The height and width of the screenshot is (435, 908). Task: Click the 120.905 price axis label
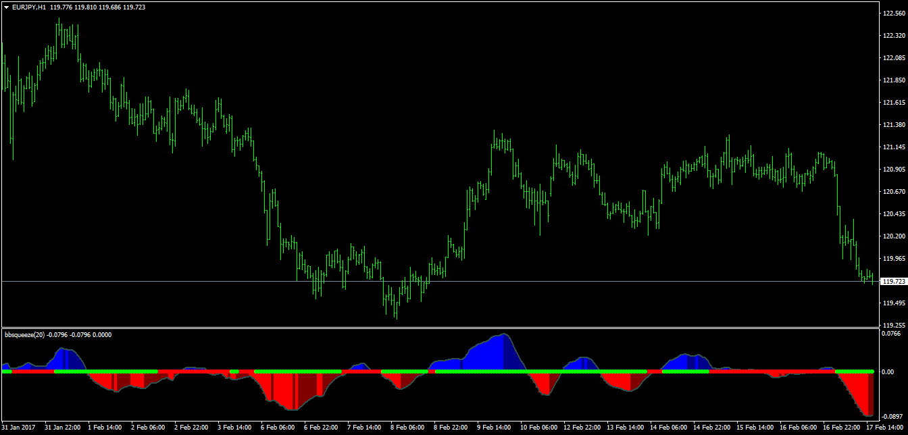[893, 170]
